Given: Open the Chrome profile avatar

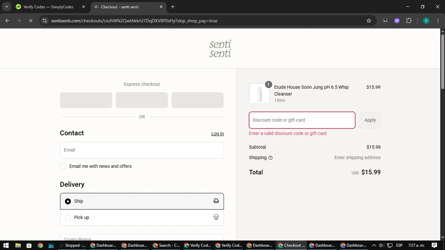Looking at the screenshot, I should 426,21.
